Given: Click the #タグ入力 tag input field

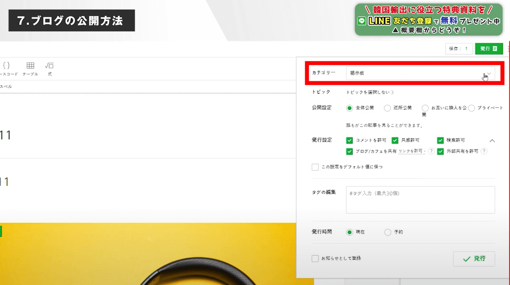Looking at the screenshot, I should (x=420, y=200).
